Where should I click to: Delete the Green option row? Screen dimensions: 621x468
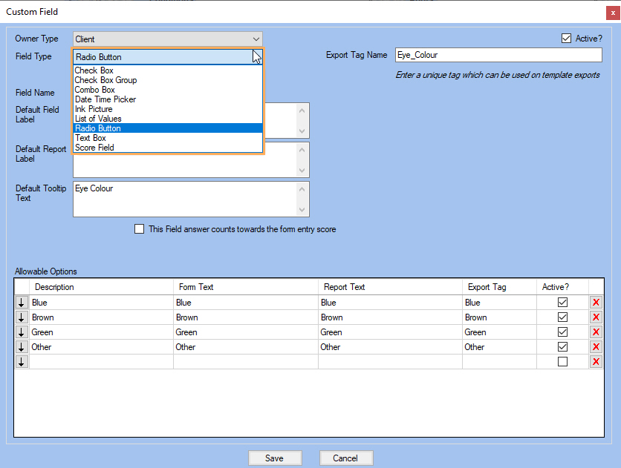(596, 332)
